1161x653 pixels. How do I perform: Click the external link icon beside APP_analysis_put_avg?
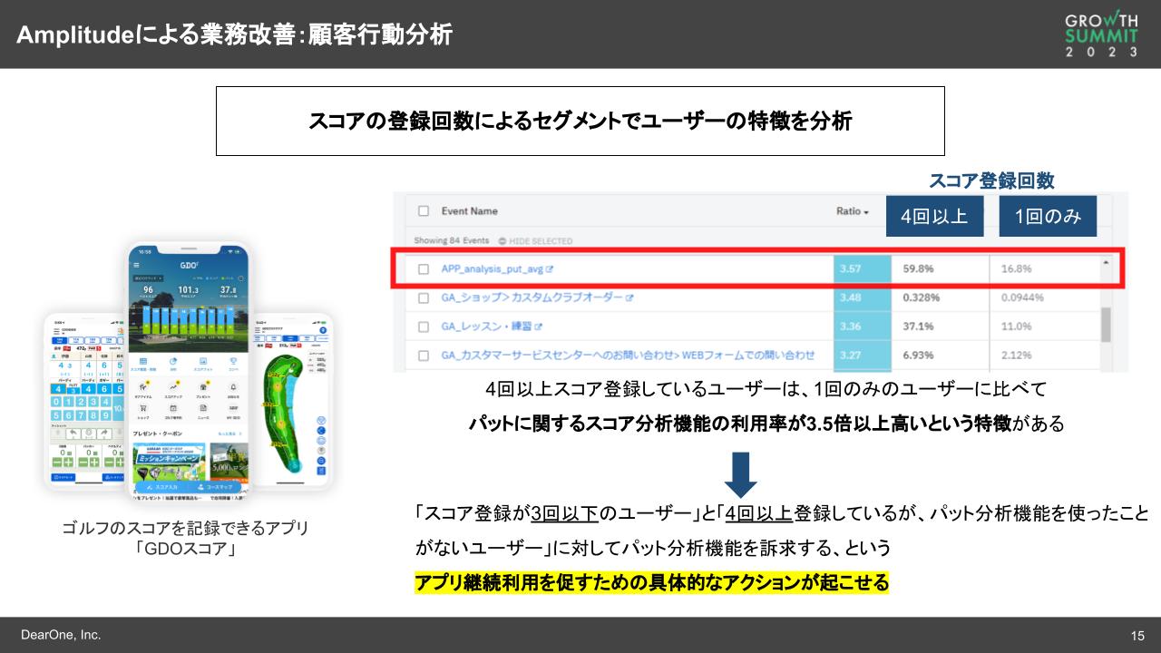pos(551,269)
